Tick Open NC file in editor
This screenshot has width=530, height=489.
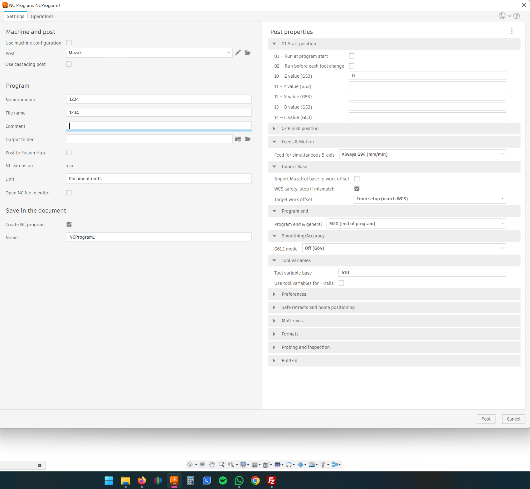(69, 193)
